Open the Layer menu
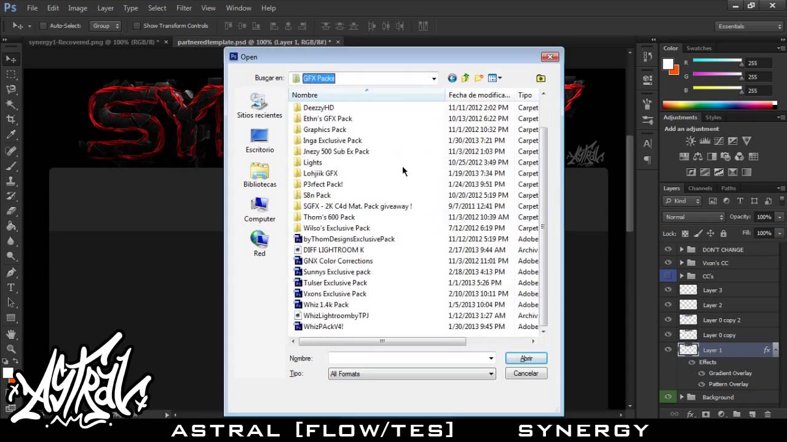Screen dimensions: 787x442 click(x=105, y=8)
